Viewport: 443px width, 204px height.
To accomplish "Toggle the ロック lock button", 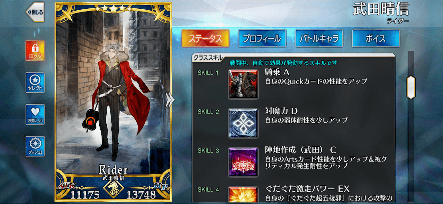I will pyautogui.click(x=35, y=51).
